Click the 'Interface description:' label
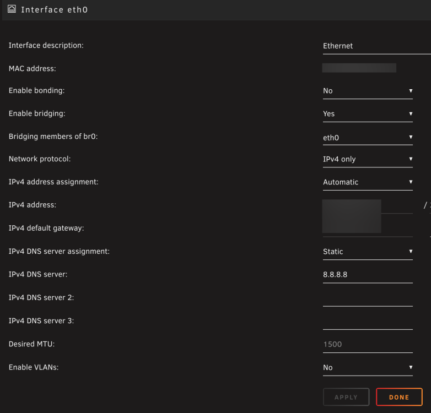 click(46, 46)
